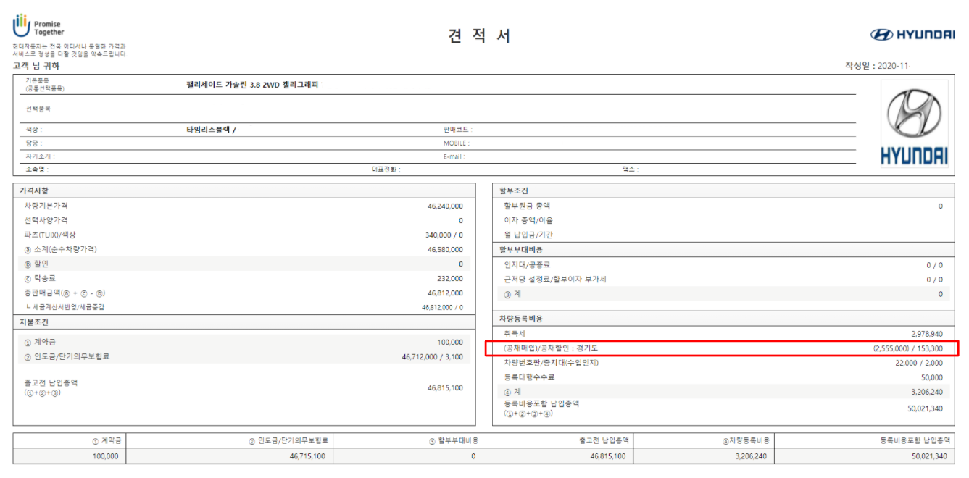Select the 견적서 document title
Viewport: 969px width, 478px height.
click(x=481, y=36)
